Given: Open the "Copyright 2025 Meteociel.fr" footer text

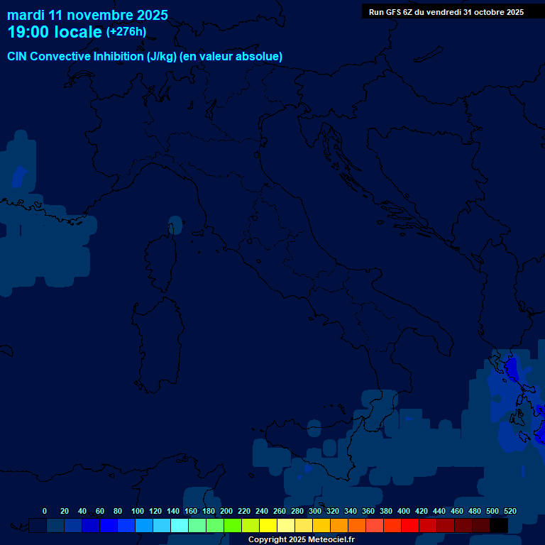Looking at the screenshot, I should tap(301, 540).
